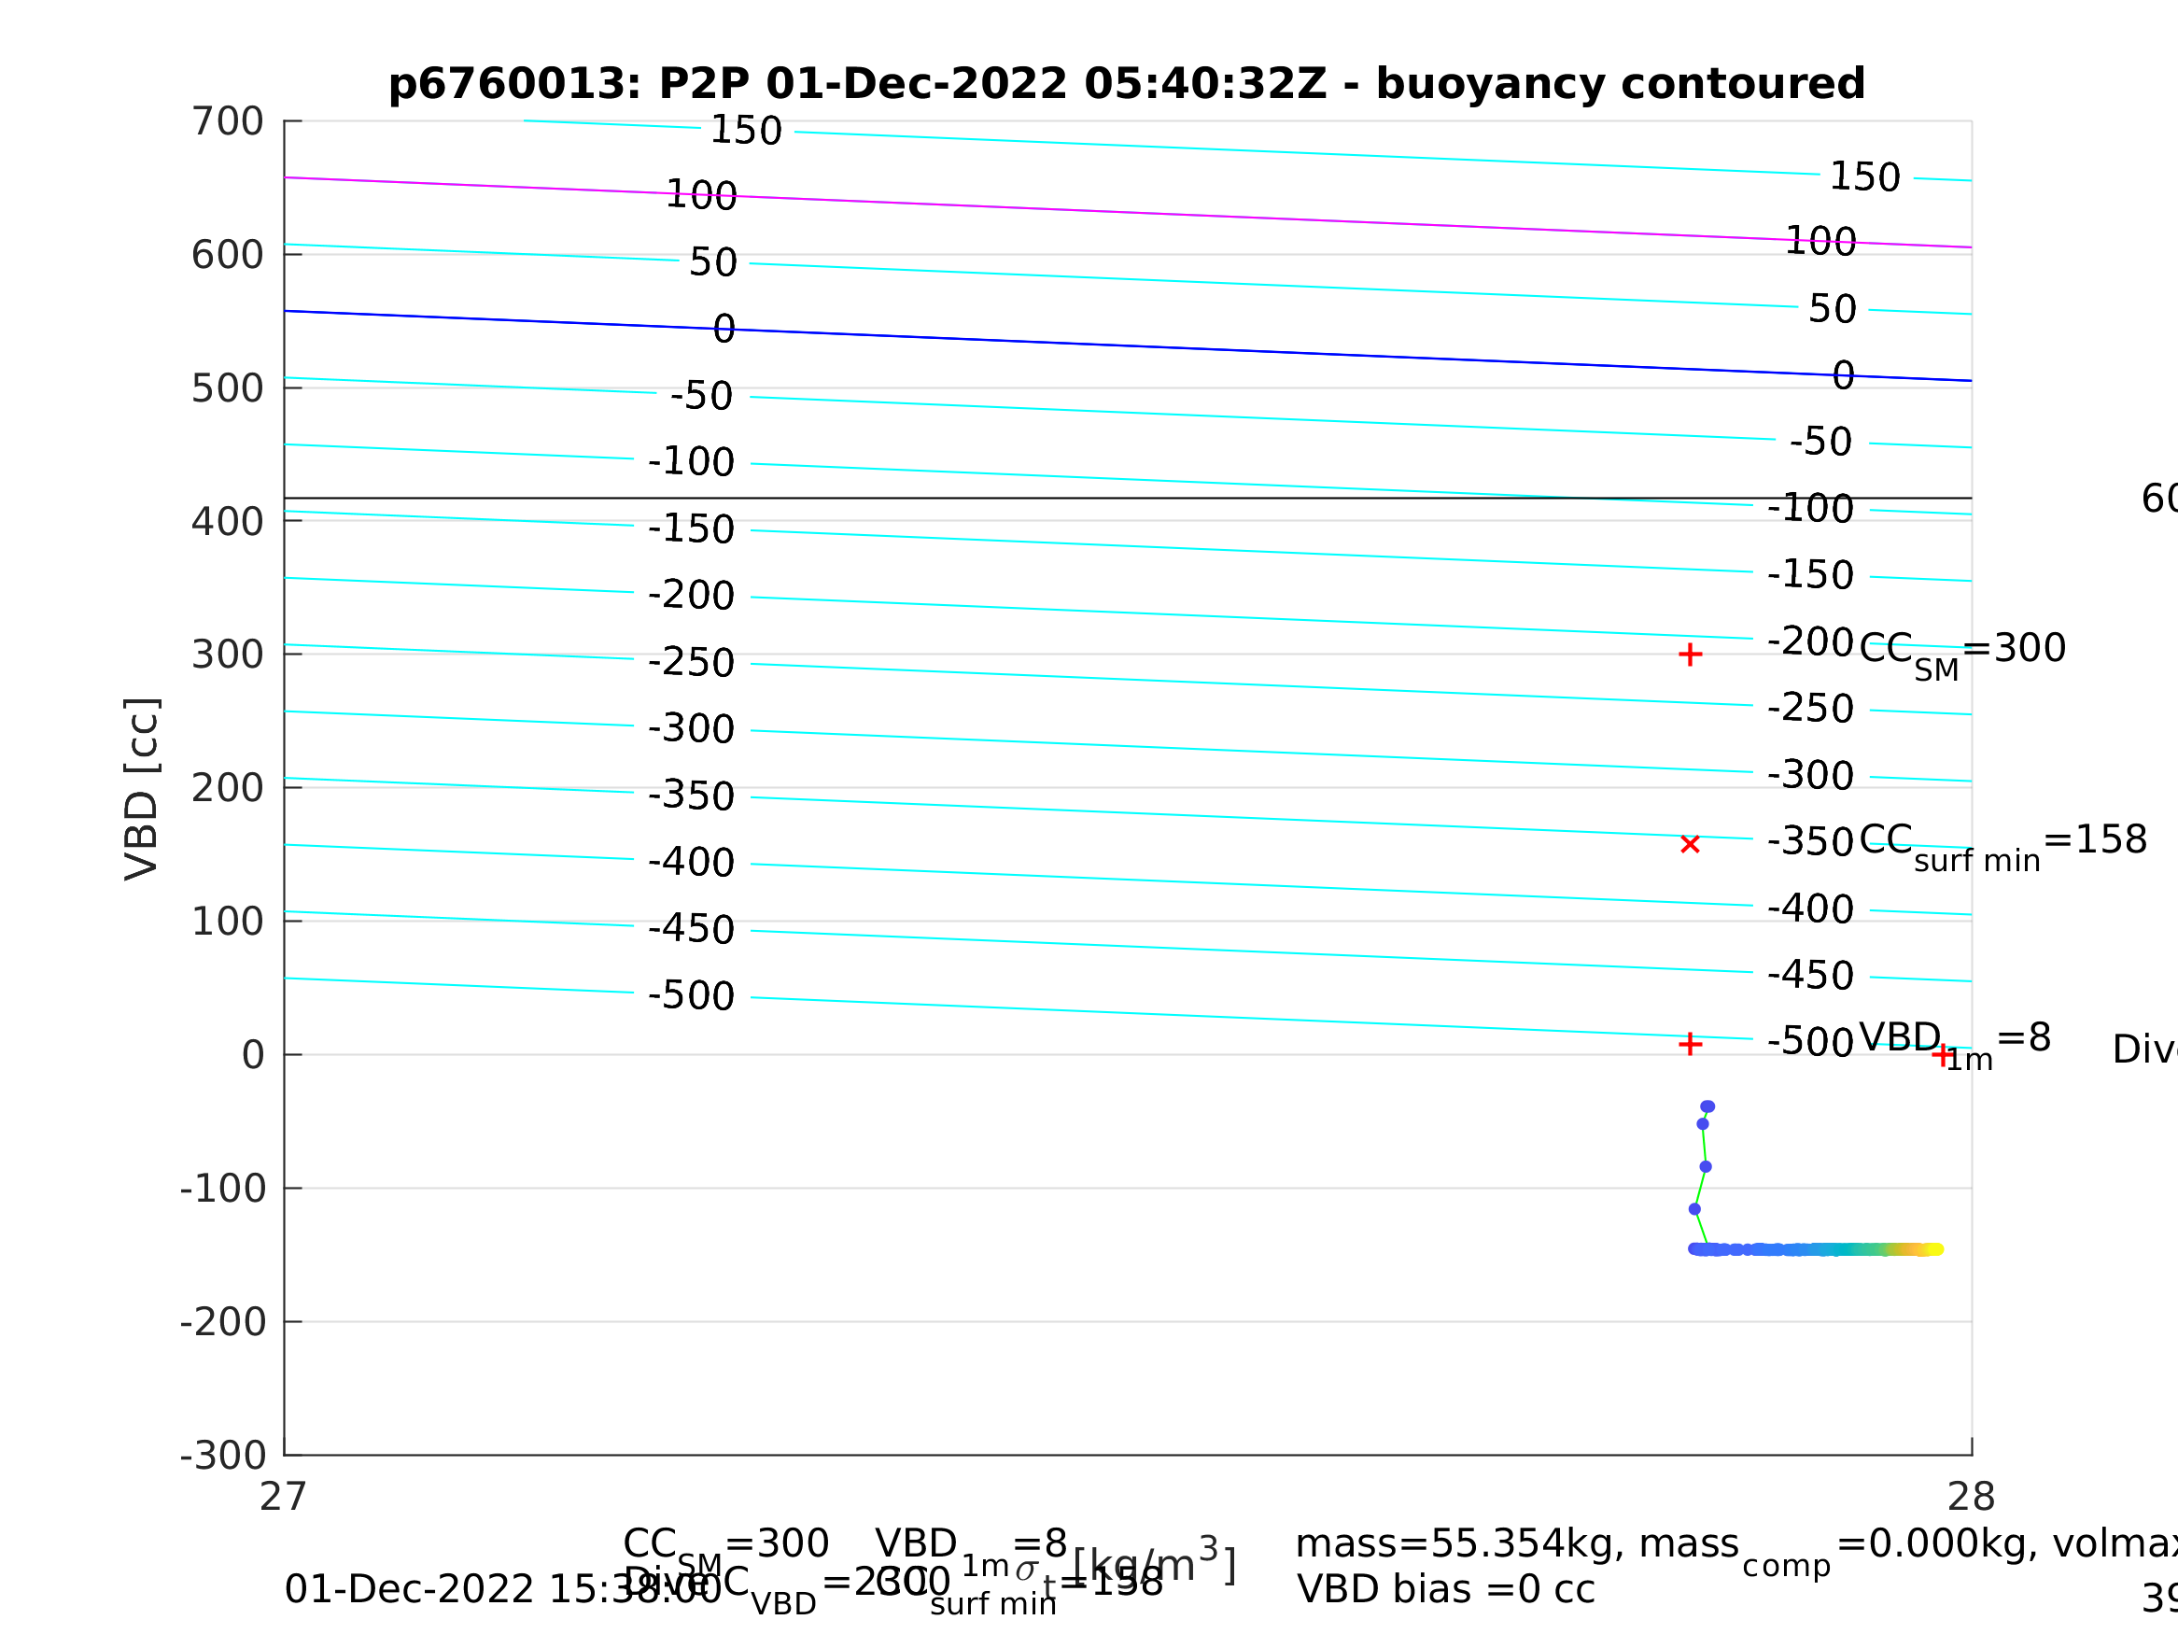
Task: Click the 'VBD 1m=8' annotation right of the plot
Action: (x=1955, y=1044)
